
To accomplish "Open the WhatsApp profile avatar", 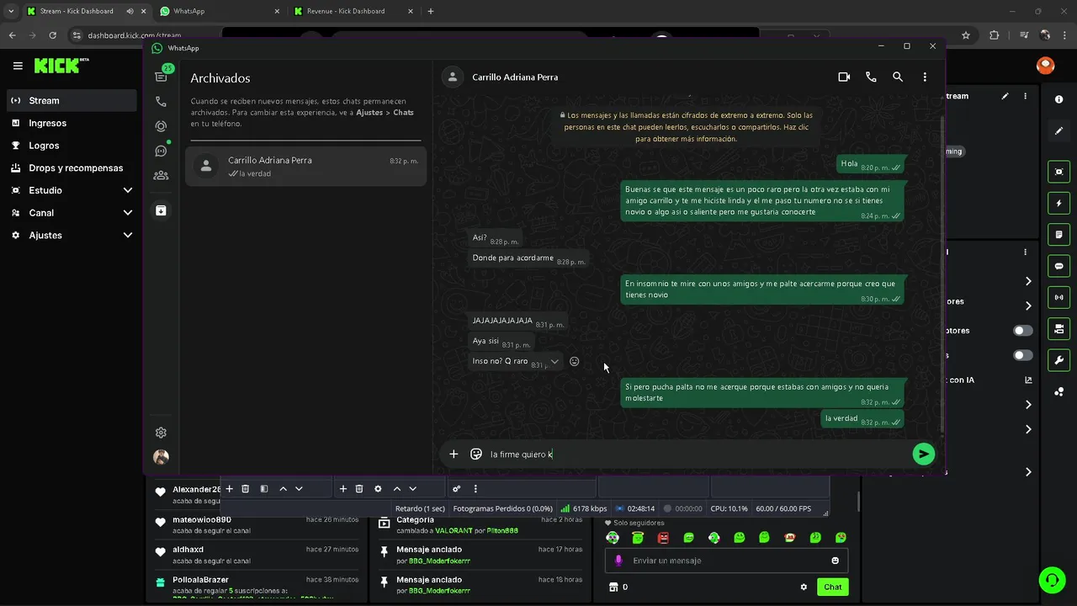I will click(x=161, y=457).
